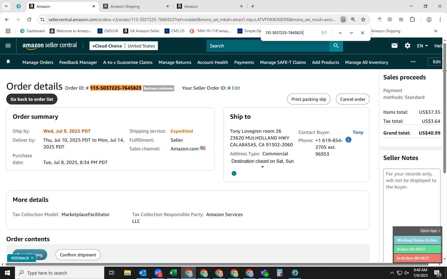Open the apps grid in bookmarks bar
The height and width of the screenshot is (279, 447).
pos(8,31)
